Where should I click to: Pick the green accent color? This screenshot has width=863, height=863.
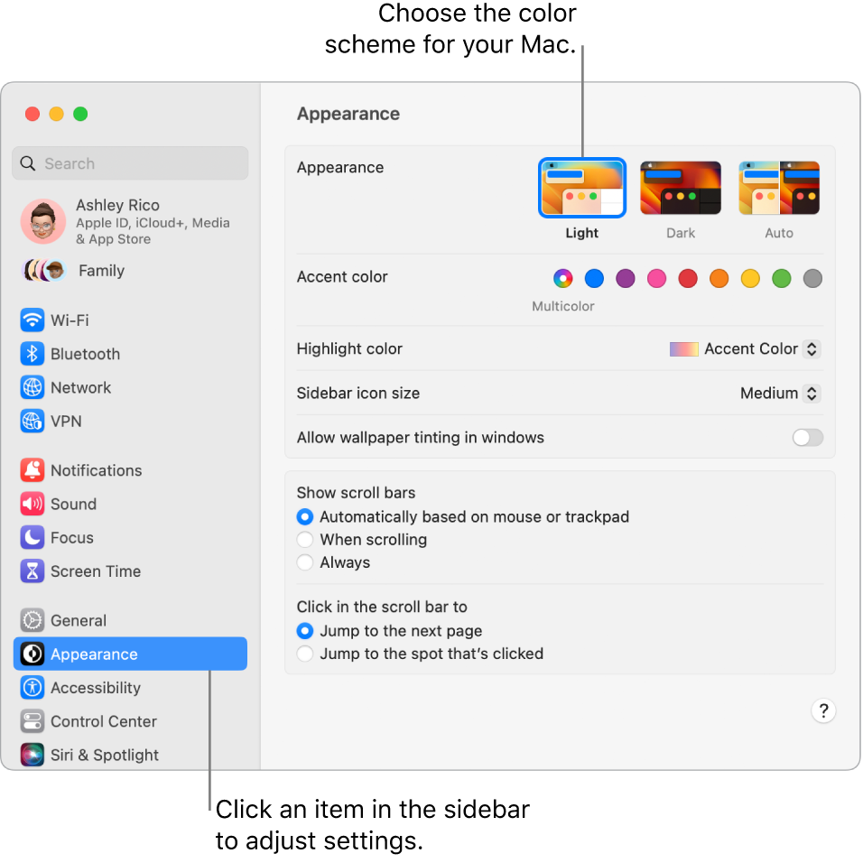coord(782,278)
